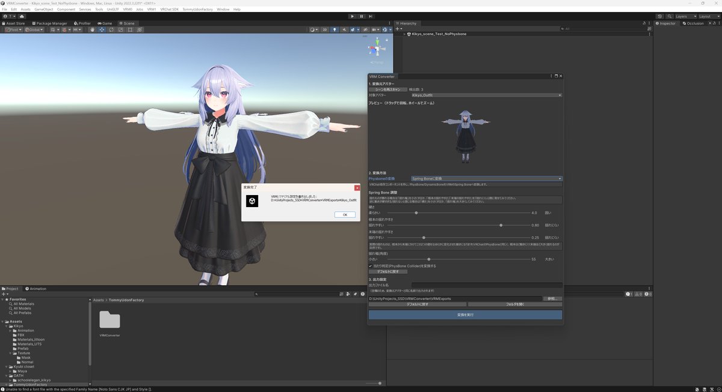
Task: Select the Transform tool in Scene toolbar
Action: point(140,29)
